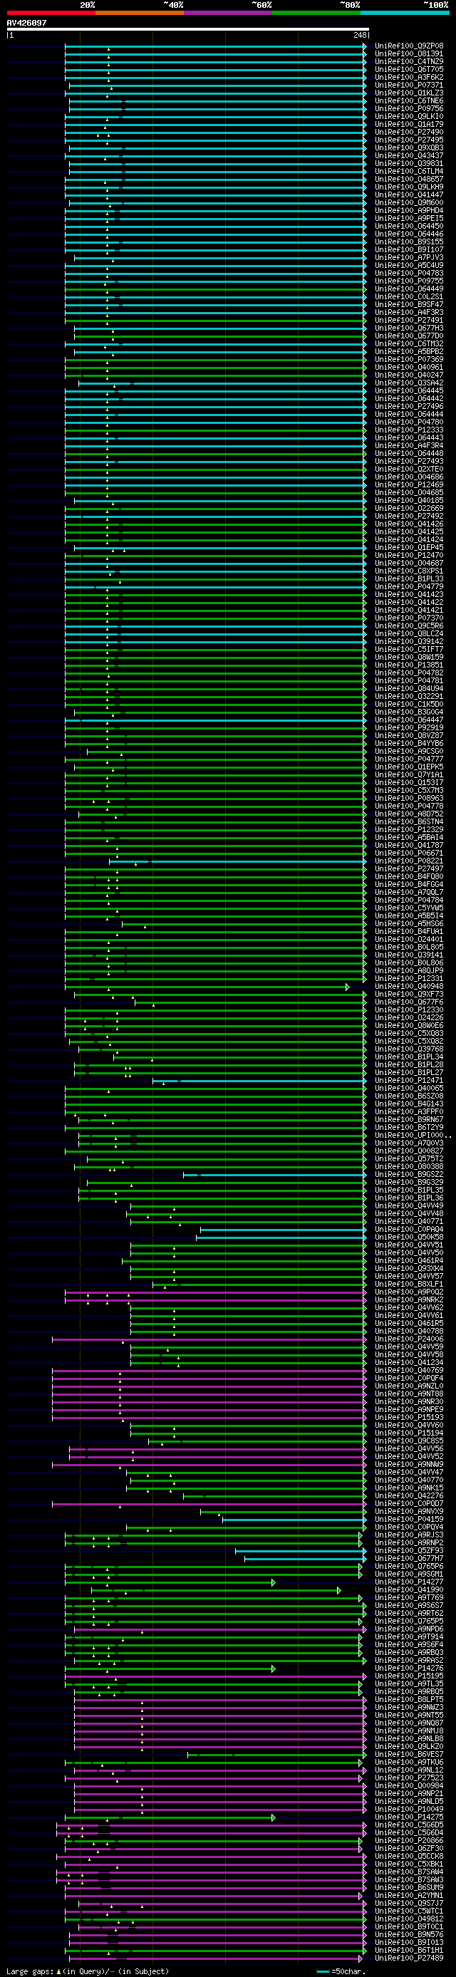Open hit UniRef100_O81391
This screenshot has height=1977, width=456.
[x=408, y=53]
